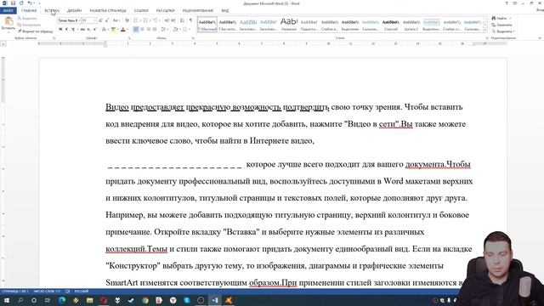Increase font size with the grow-font icon
The image size is (544, 306).
[x=100, y=20]
